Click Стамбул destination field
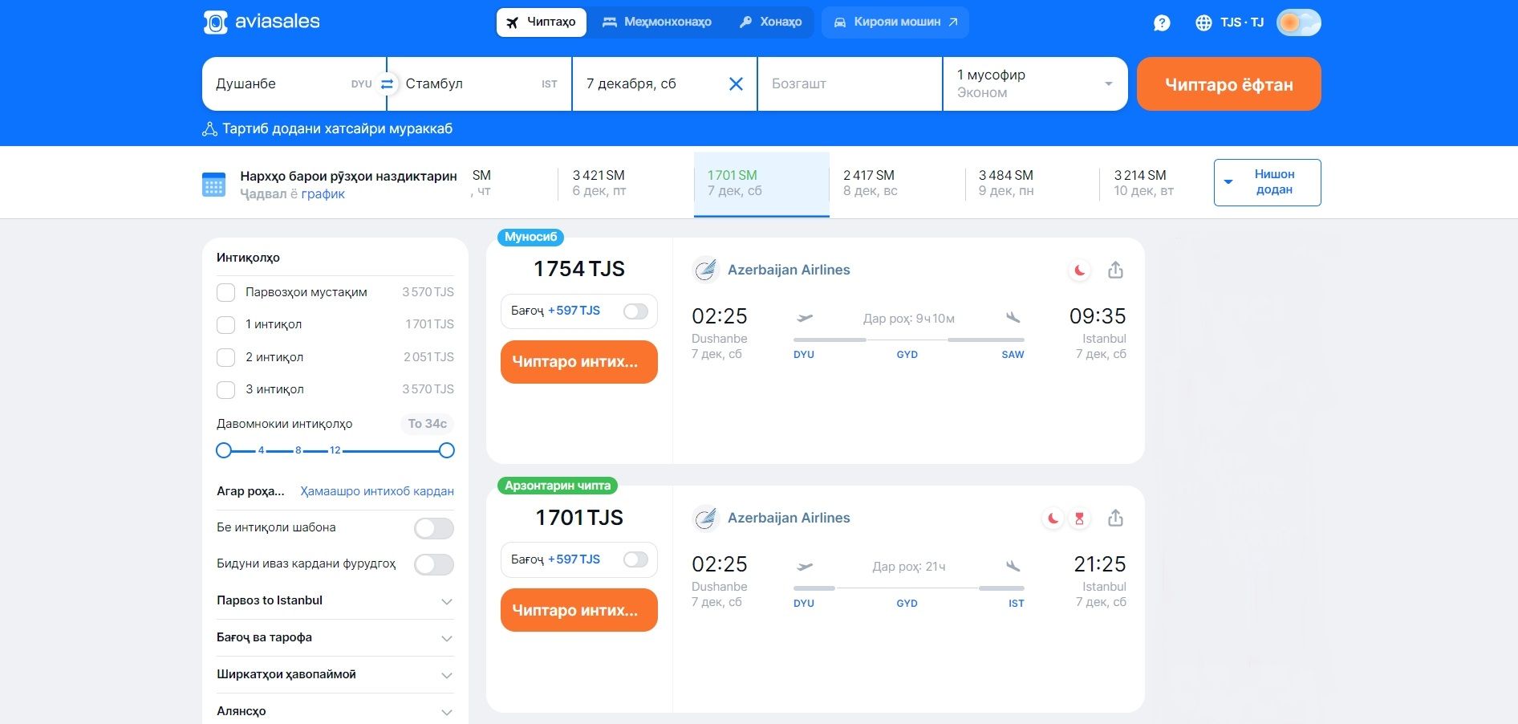1518x724 pixels. pos(479,83)
